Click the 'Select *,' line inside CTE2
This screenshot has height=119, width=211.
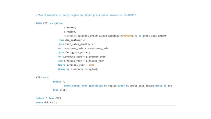click(x=59, y=82)
